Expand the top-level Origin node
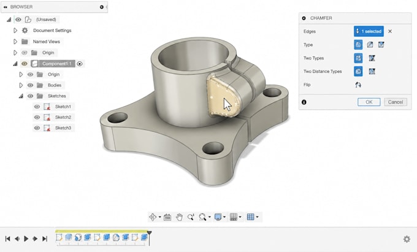Screen dimensions: 417x252 click(x=15, y=53)
